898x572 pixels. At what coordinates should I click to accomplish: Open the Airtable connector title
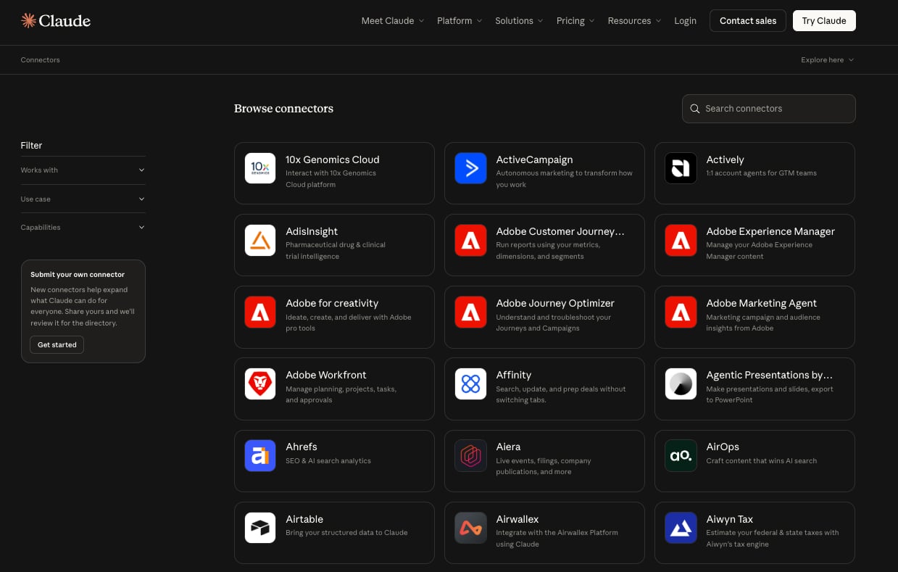pyautogui.click(x=304, y=519)
